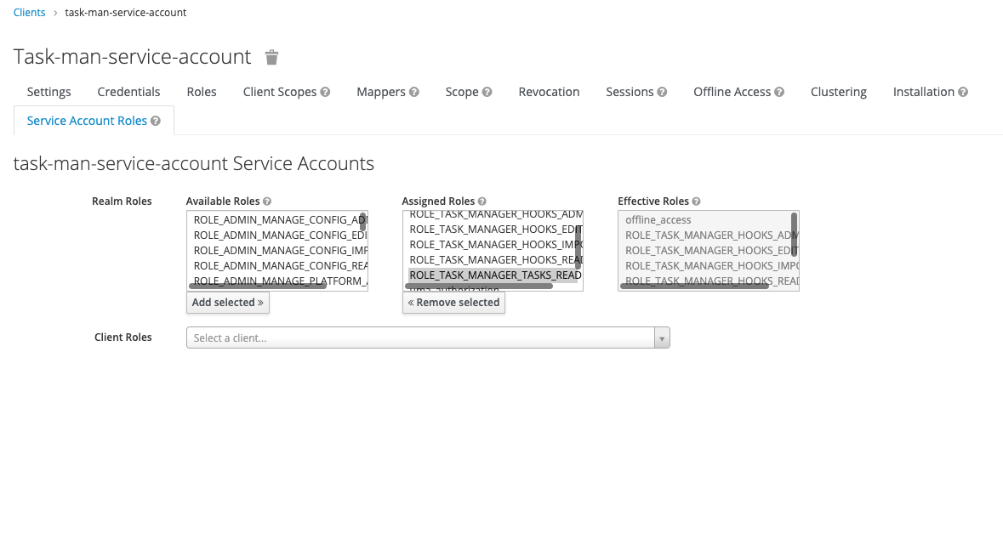Click vertical scrollbar in Effective Roles list

click(795, 234)
